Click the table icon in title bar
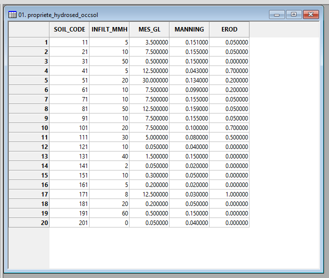Screen dimensions: 329x278 pyautogui.click(x=13, y=14)
